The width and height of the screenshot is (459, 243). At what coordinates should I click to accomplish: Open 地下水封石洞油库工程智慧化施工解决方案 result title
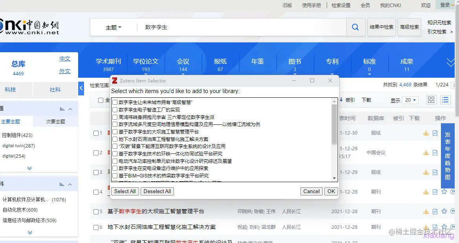(x=162, y=227)
